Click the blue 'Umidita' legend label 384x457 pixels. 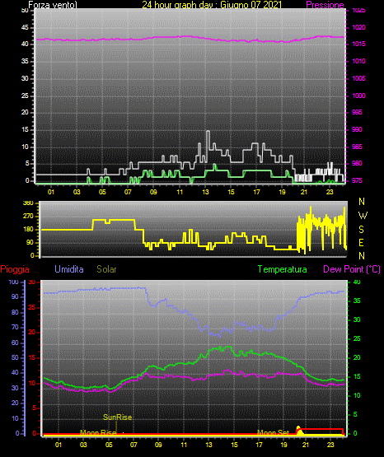click(69, 269)
